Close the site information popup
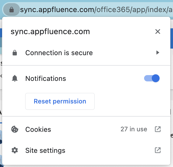Viewport: 173px width, 167px height. [x=158, y=32]
